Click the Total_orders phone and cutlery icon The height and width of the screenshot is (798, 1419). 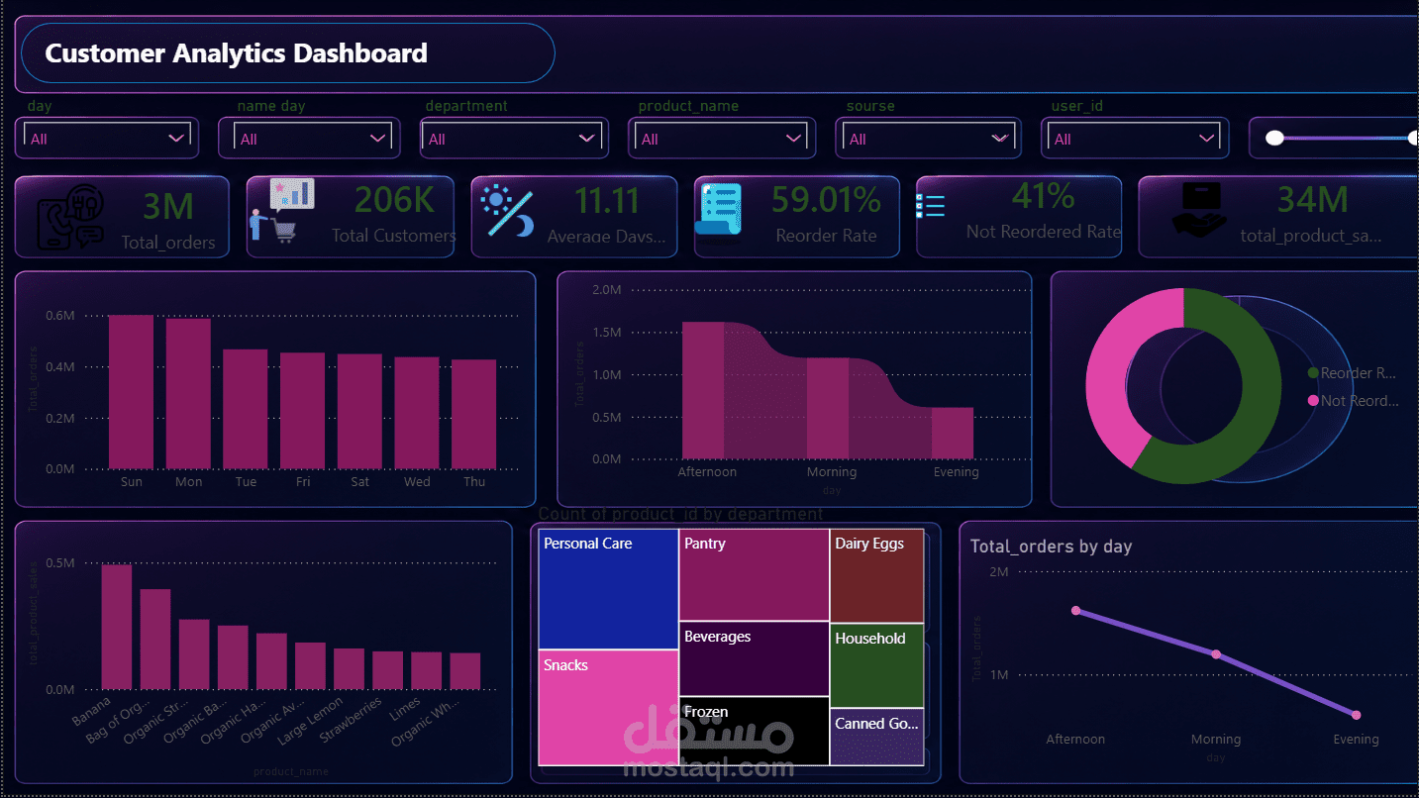click(x=70, y=216)
